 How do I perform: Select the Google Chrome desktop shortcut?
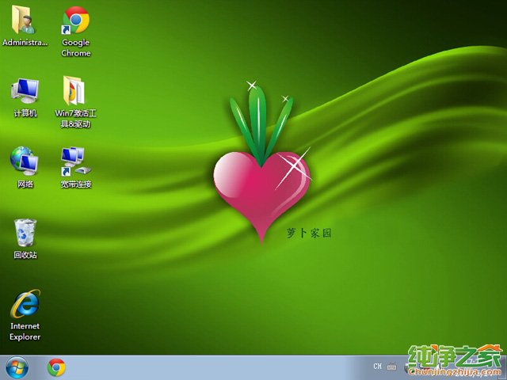click(76, 20)
